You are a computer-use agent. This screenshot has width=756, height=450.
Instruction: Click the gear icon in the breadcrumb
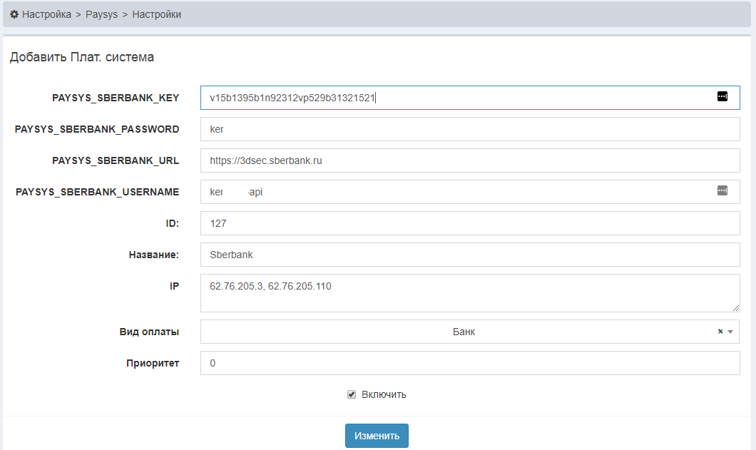coord(14,14)
